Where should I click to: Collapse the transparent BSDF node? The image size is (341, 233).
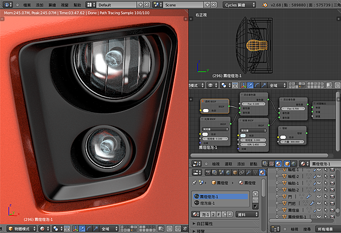tap(203, 101)
